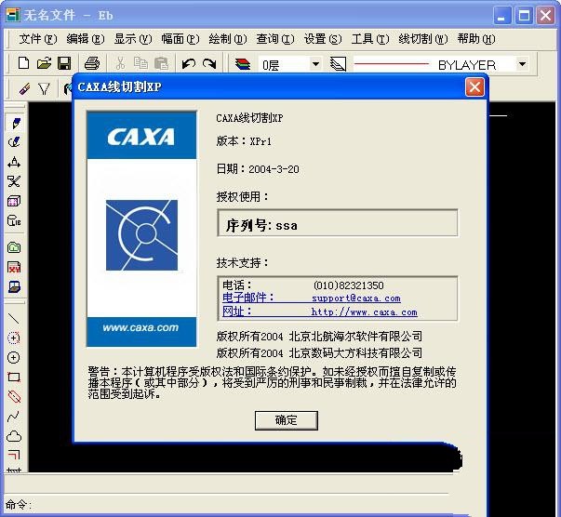Open the block operation box icon
561x517 pixels.
[14, 201]
